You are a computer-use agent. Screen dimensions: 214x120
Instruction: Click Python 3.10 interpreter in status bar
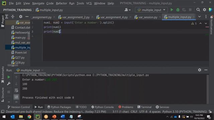(x=185, y=112)
